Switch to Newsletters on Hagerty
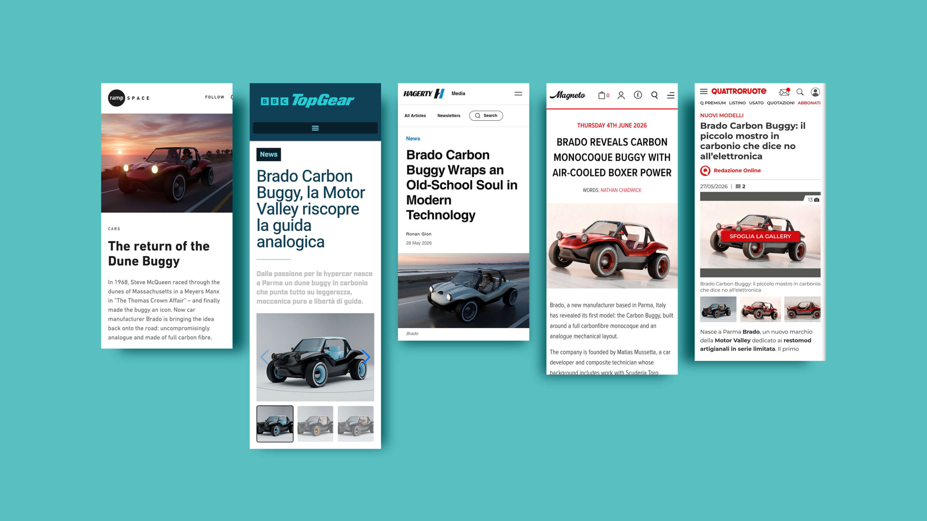927x521 pixels. [449, 116]
